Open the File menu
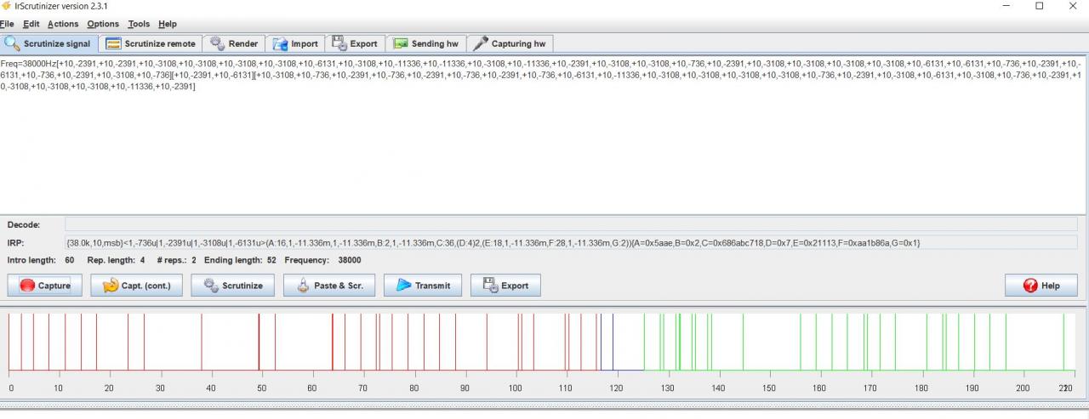This screenshot has height=419, width=1089. coord(7,24)
